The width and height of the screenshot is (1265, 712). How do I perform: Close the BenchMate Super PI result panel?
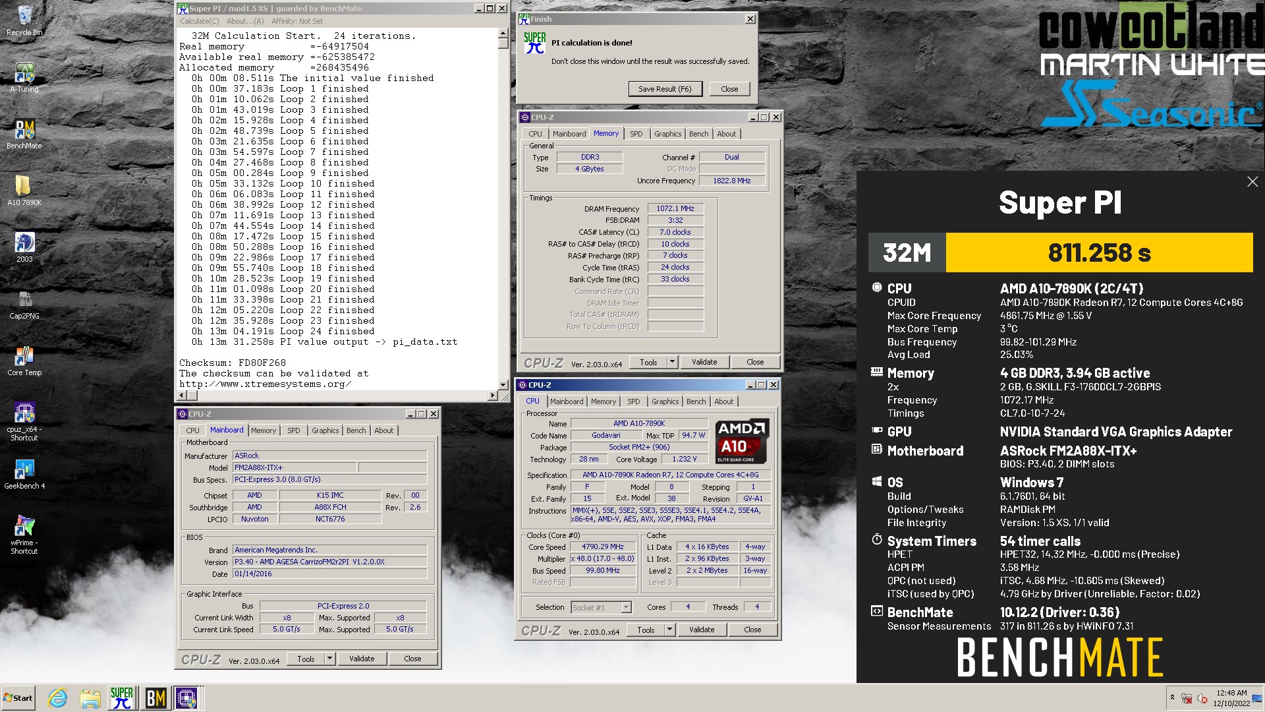pyautogui.click(x=1252, y=182)
